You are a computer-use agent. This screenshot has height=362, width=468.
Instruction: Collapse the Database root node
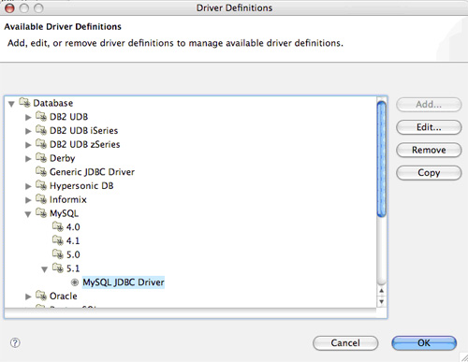tap(11, 104)
